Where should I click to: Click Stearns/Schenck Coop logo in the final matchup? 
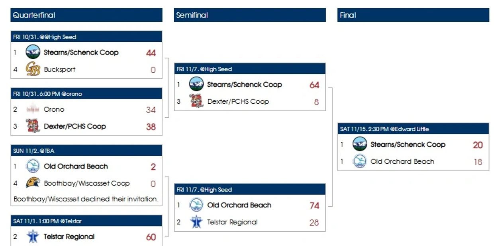tap(360, 144)
